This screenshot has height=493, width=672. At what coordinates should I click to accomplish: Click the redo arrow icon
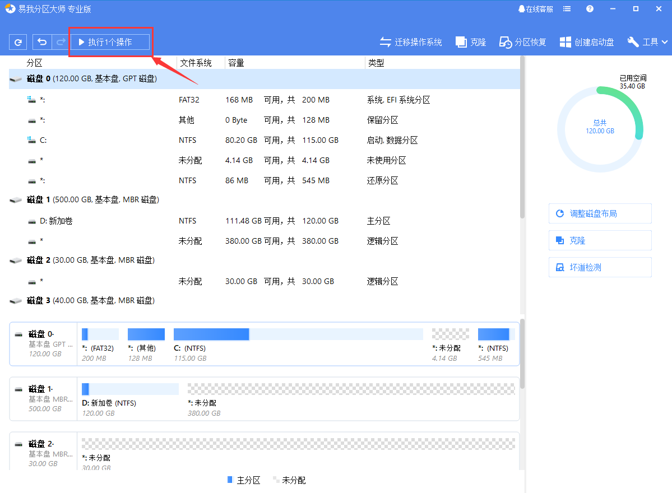click(60, 42)
